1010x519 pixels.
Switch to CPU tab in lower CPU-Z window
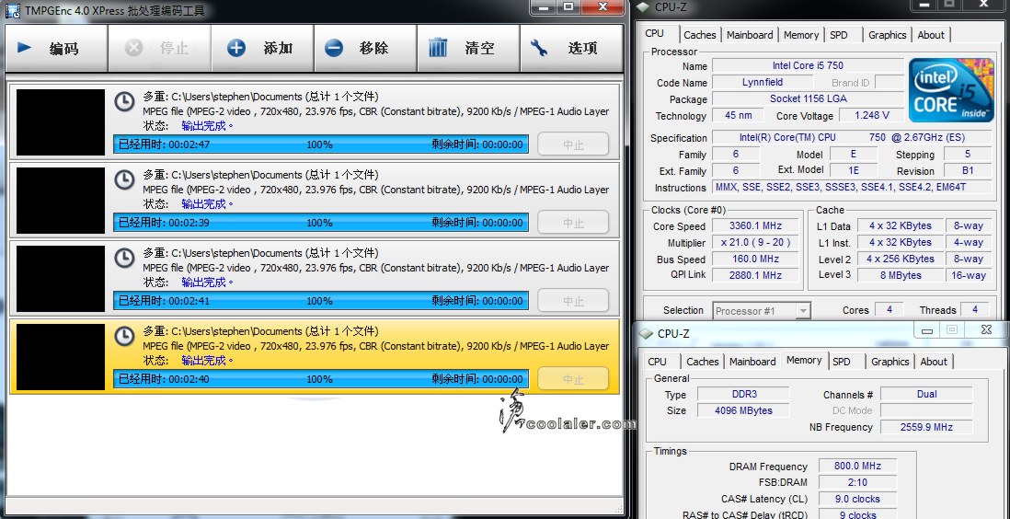pos(657,362)
